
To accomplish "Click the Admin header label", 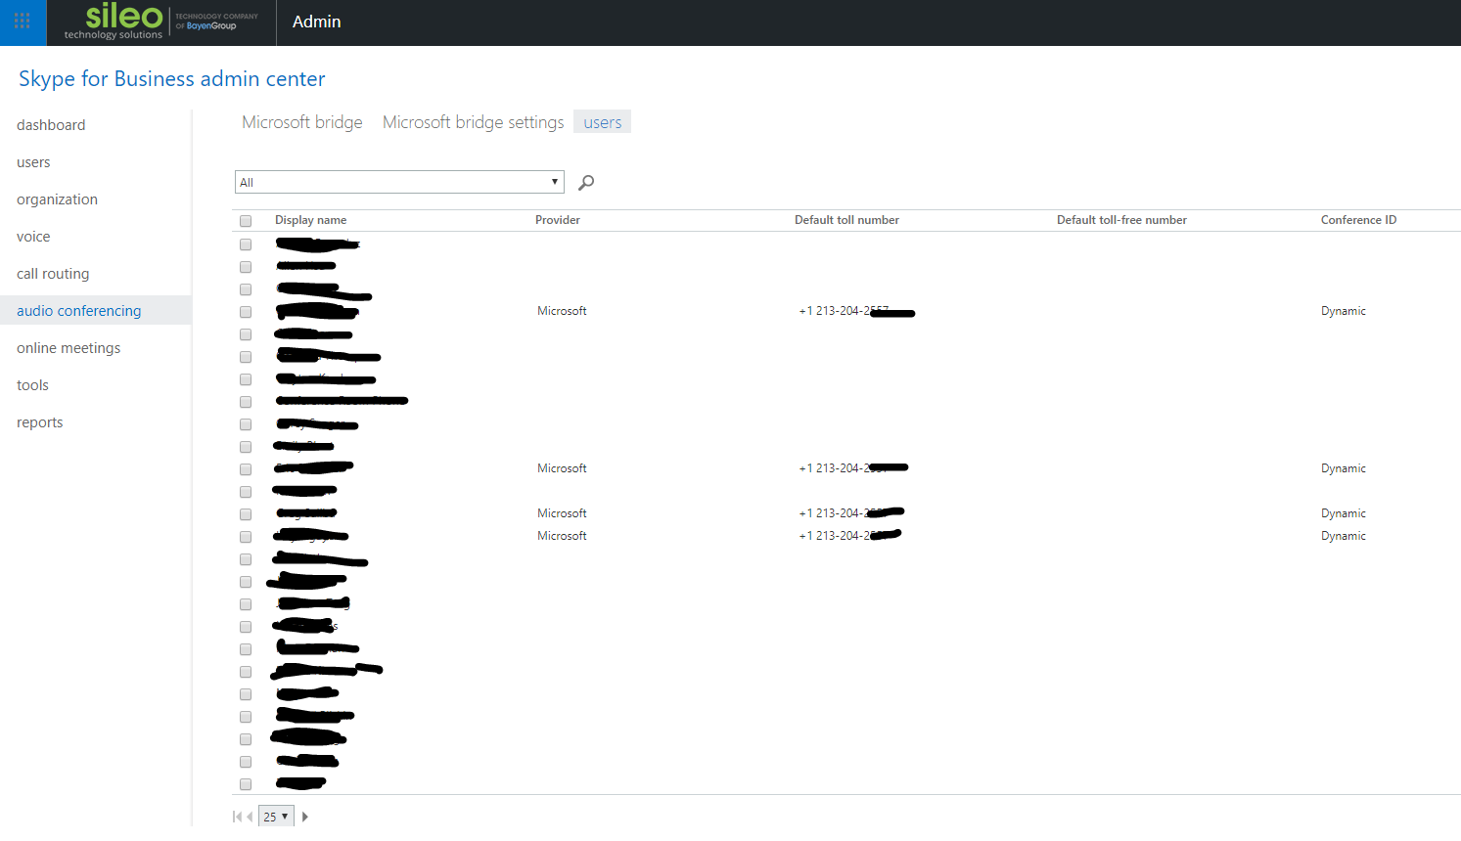I will (317, 22).
